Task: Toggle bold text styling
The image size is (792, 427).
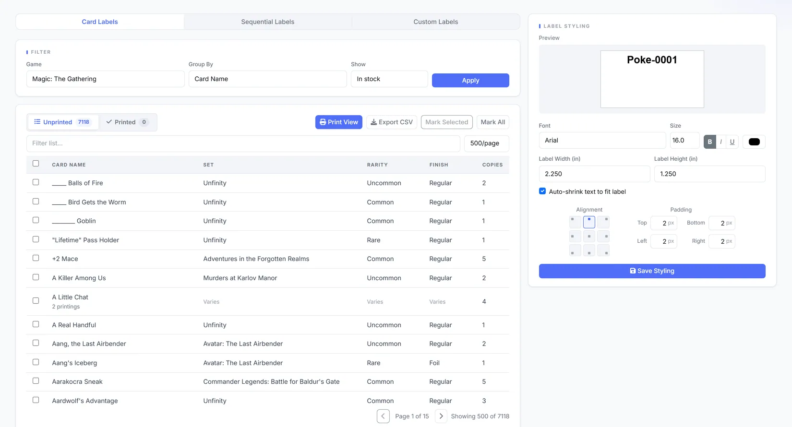Action: 710,142
